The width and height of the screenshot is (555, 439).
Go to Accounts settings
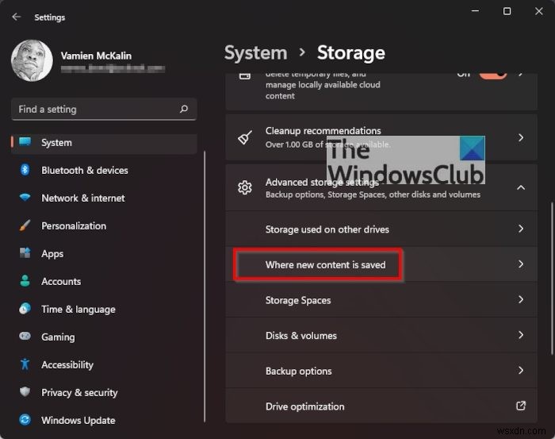click(61, 282)
